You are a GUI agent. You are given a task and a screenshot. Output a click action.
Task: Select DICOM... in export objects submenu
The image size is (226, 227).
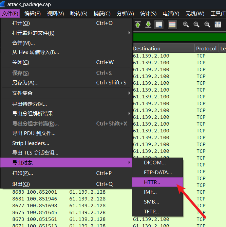(157, 163)
